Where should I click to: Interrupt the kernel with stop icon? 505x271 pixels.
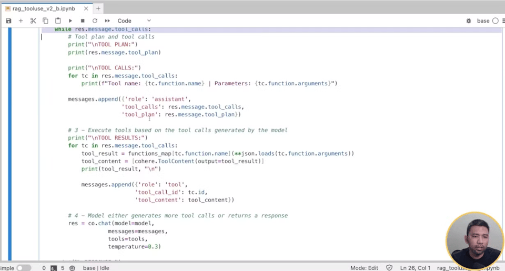[x=83, y=21]
